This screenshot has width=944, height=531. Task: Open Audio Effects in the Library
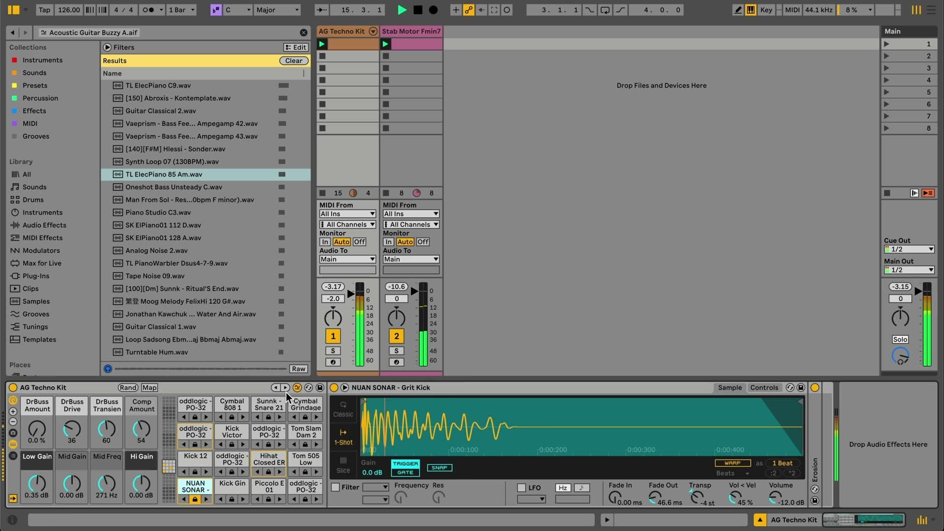(44, 225)
